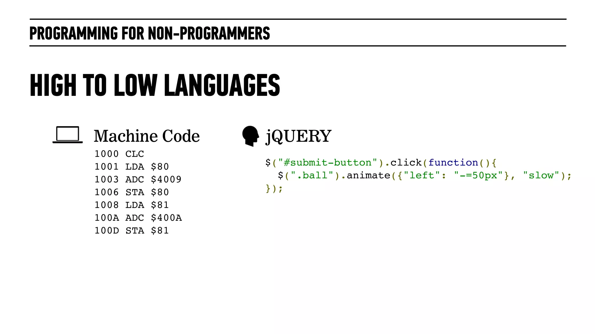Select the 'PROGRAMMING FOR NON-PROGRAMMERS' header text
This screenshot has width=595, height=334.
click(150, 33)
